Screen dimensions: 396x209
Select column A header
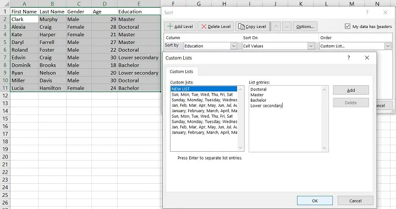coord(24,3)
